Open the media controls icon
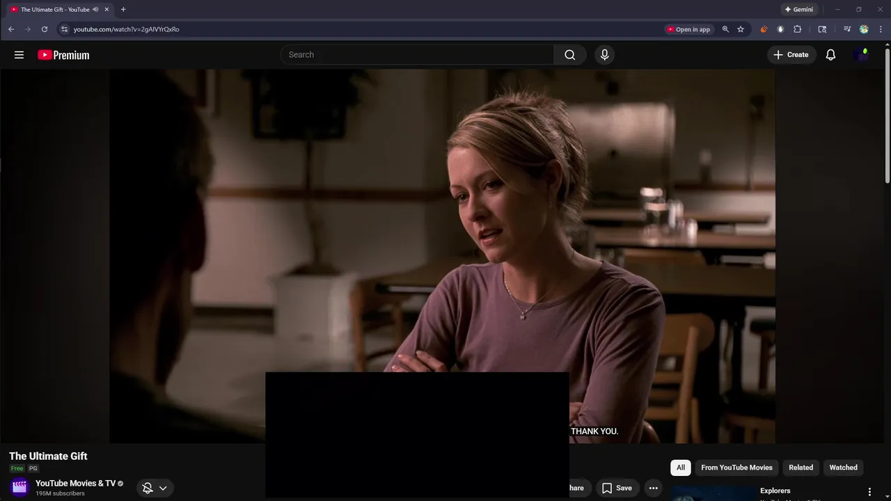Image resolution: width=891 pixels, height=501 pixels. [x=847, y=29]
